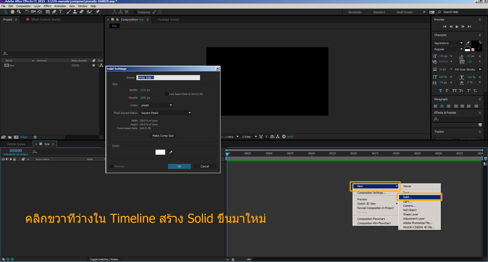The height and width of the screenshot is (262, 488).
Task: Click the Make Comp Size button
Action: (163, 136)
